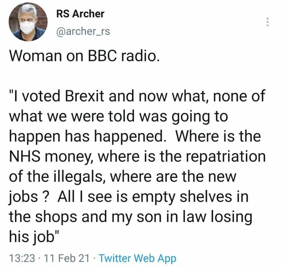Click the Twitter Web App source link
The height and width of the screenshot is (268, 282).
tap(138, 258)
